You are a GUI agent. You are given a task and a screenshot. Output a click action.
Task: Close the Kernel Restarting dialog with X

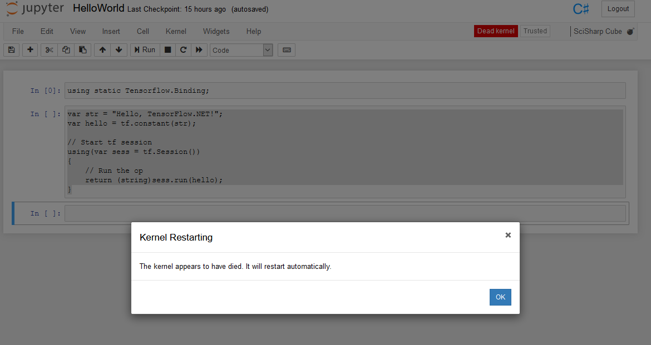click(508, 235)
